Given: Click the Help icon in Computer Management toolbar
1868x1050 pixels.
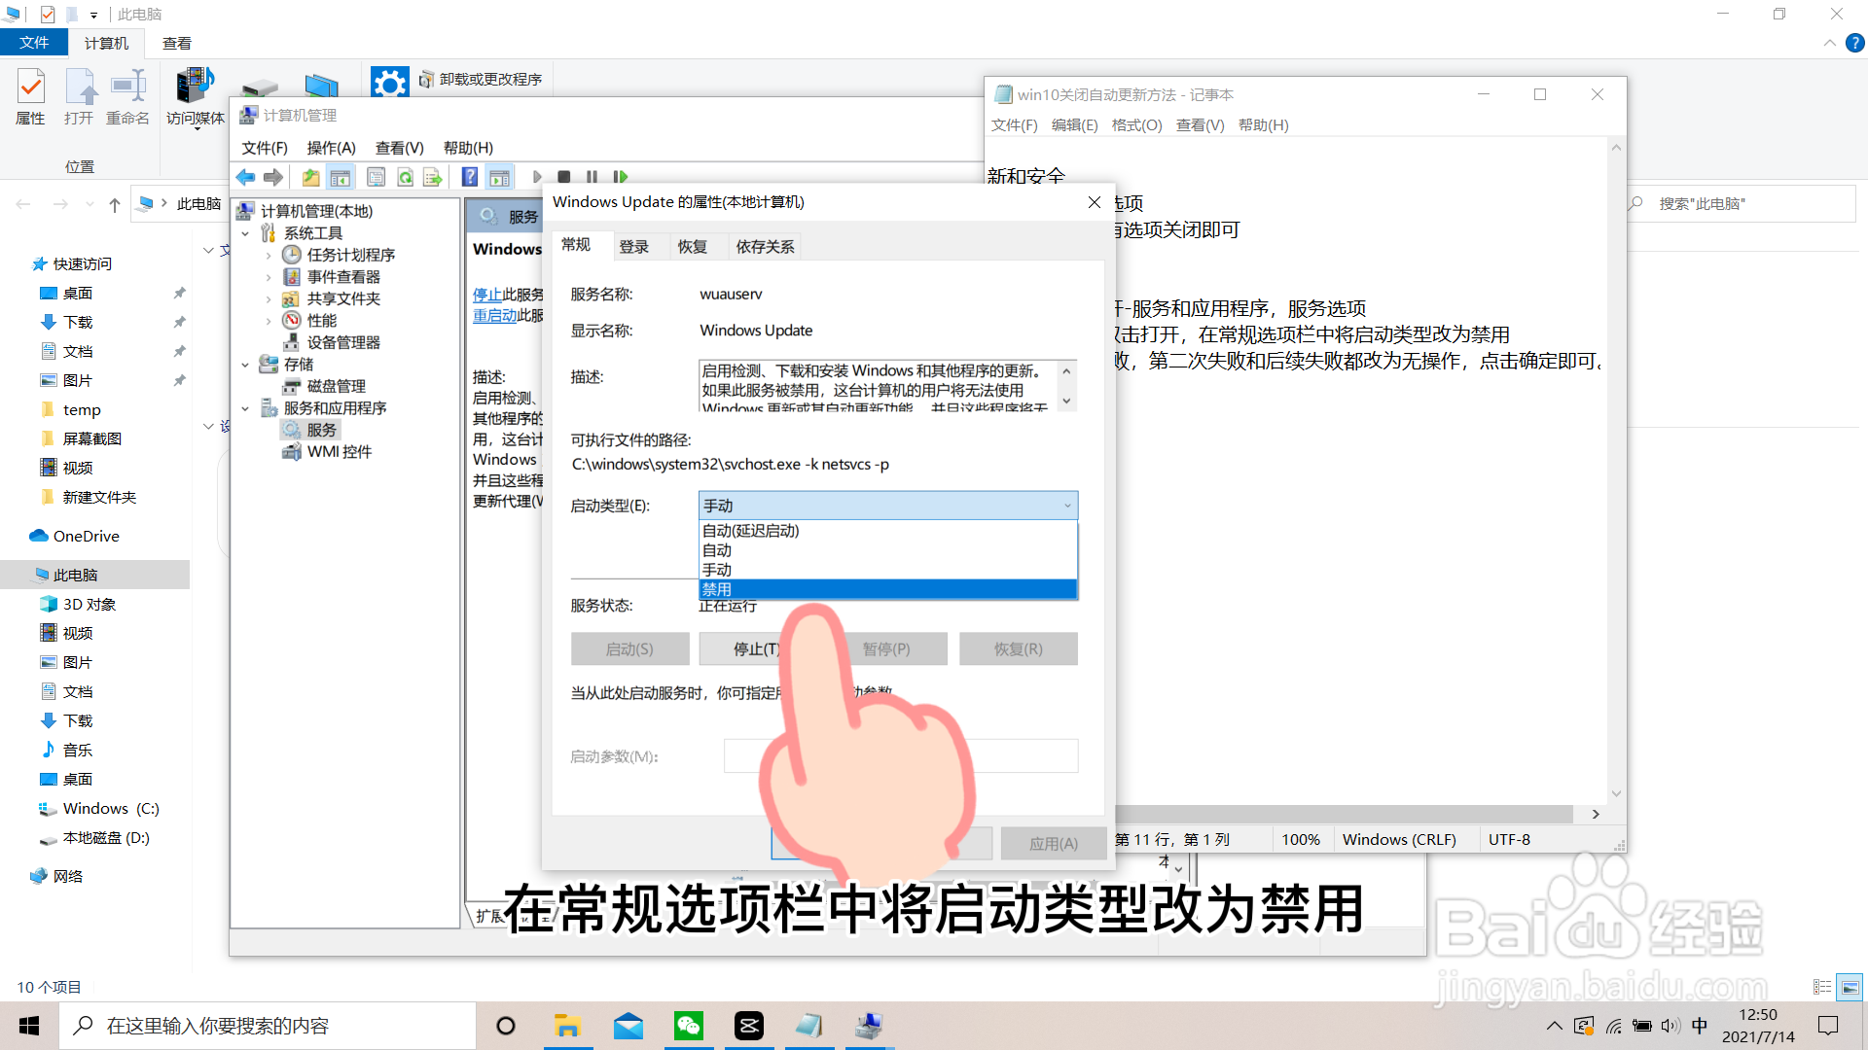Looking at the screenshot, I should pyautogui.click(x=470, y=176).
